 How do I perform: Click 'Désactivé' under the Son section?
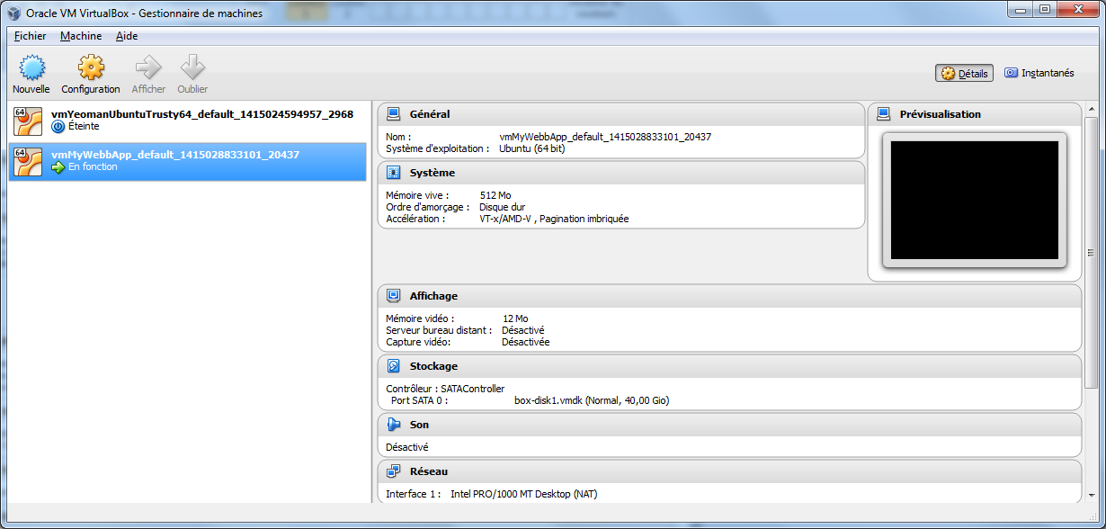(407, 447)
